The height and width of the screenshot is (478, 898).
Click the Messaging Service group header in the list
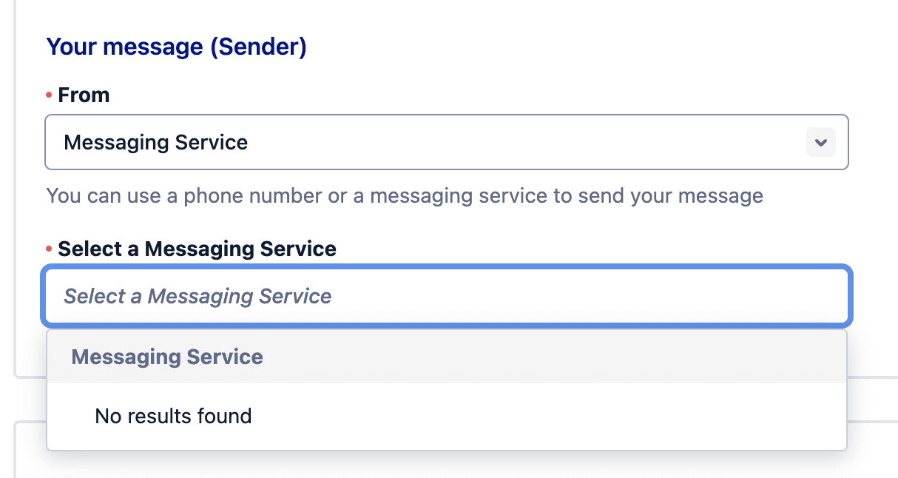pyautogui.click(x=166, y=357)
